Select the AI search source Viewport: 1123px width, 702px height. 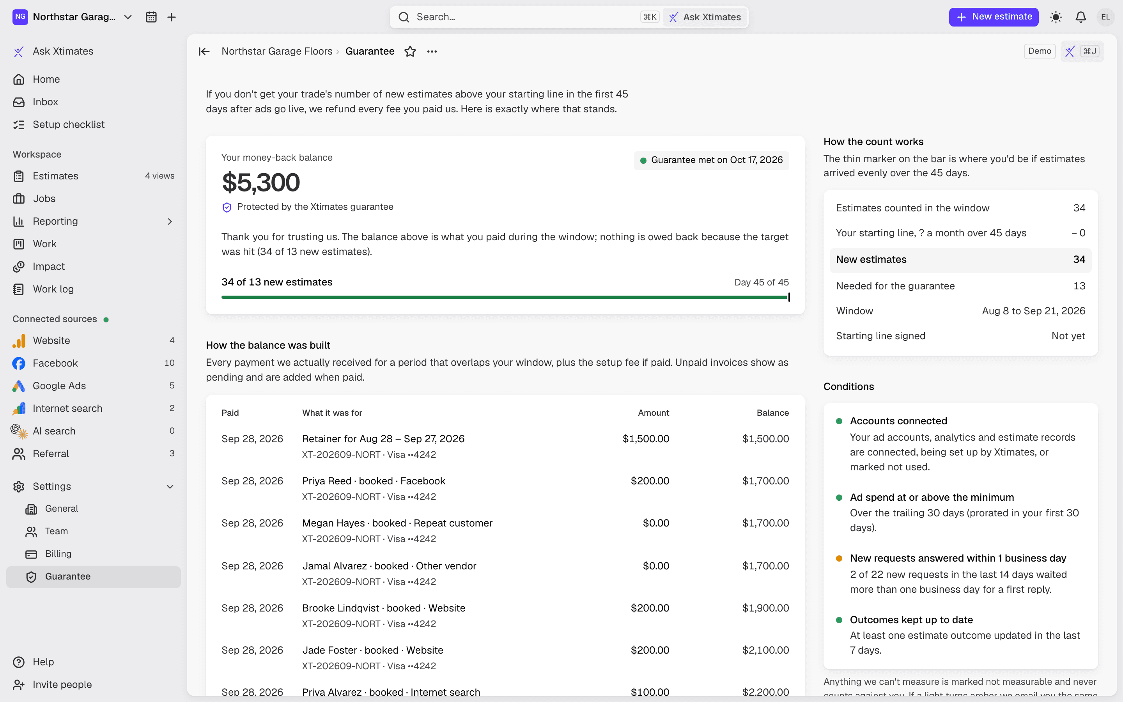[93, 431]
